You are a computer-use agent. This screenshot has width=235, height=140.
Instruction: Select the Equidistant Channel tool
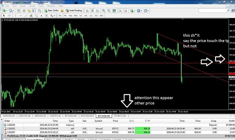[31, 15]
